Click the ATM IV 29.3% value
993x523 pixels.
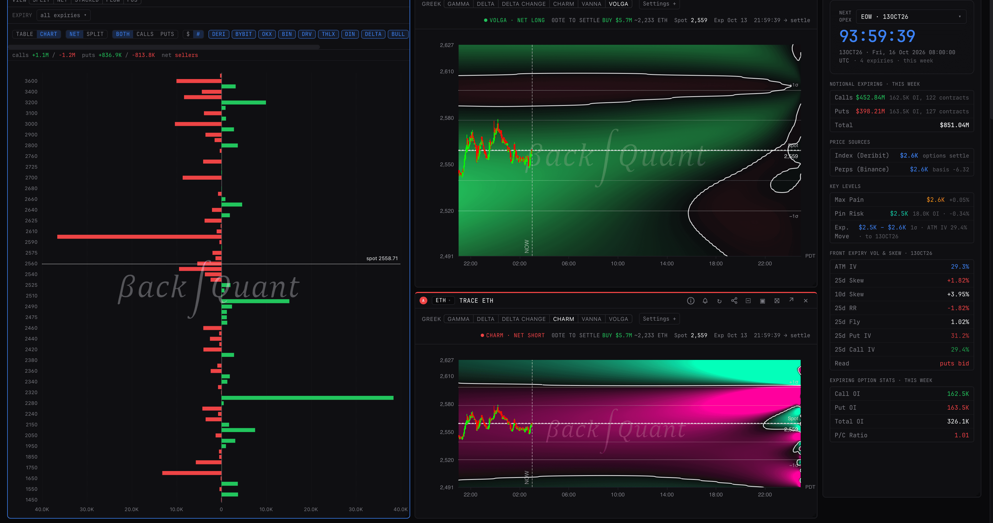click(960, 267)
